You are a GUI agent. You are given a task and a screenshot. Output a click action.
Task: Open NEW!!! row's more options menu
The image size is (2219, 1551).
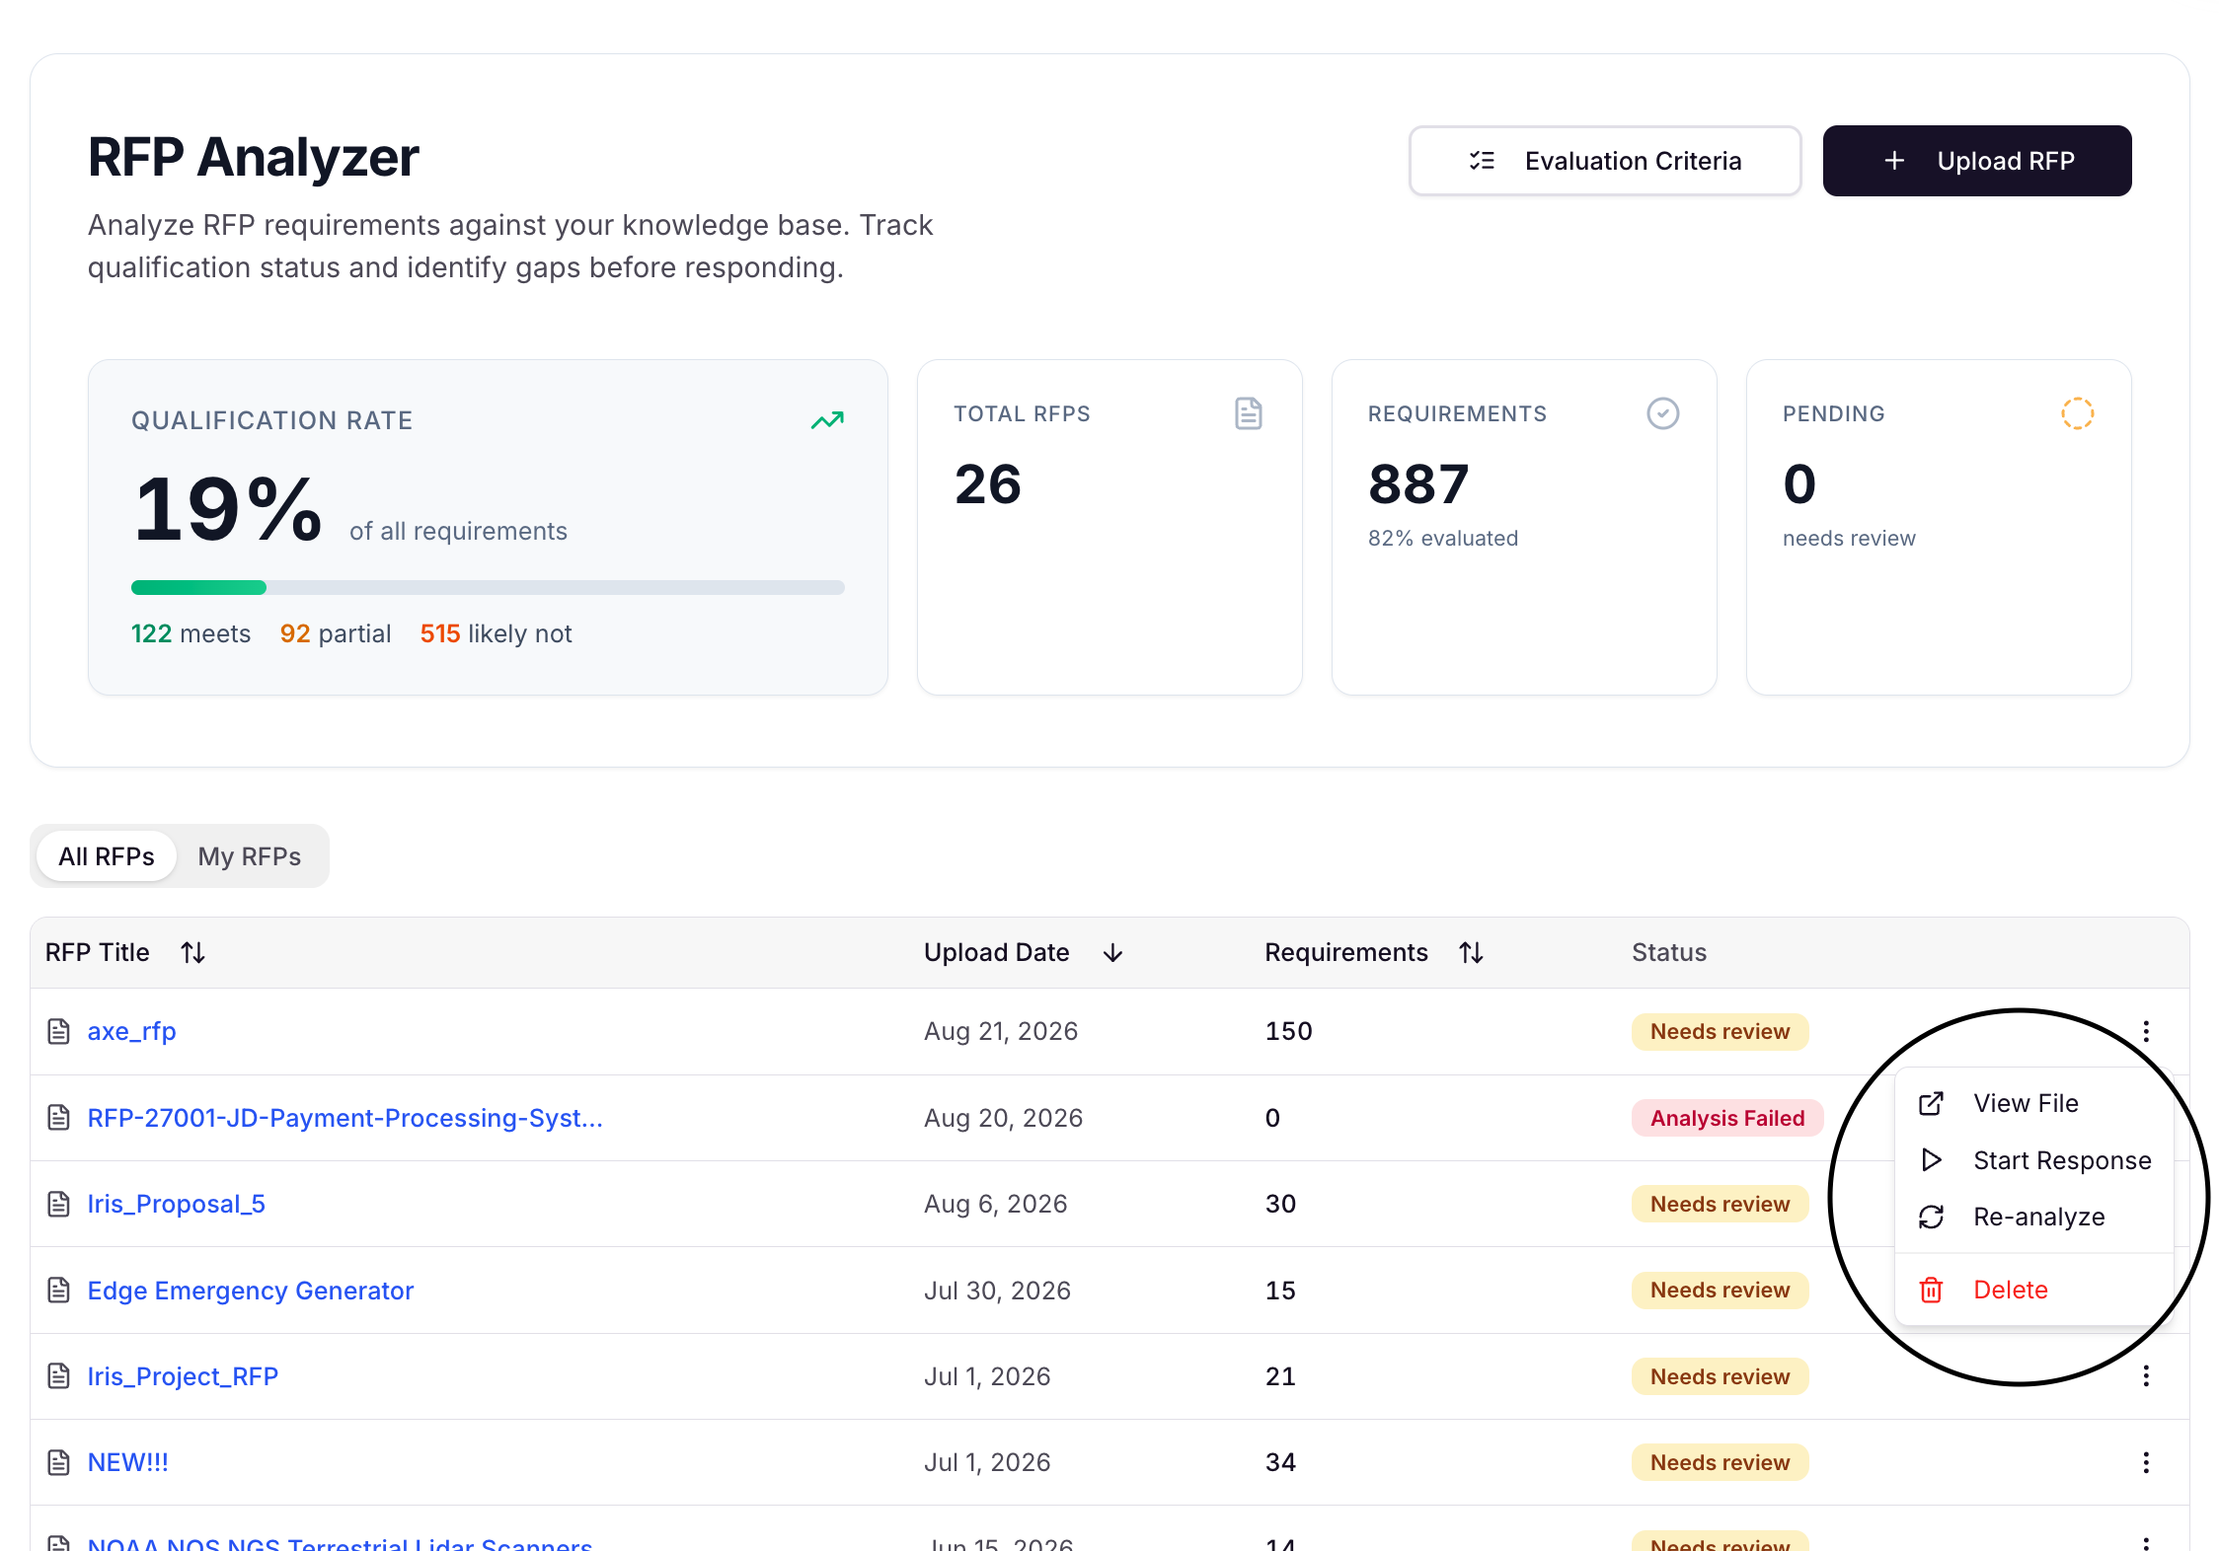2146,1462
